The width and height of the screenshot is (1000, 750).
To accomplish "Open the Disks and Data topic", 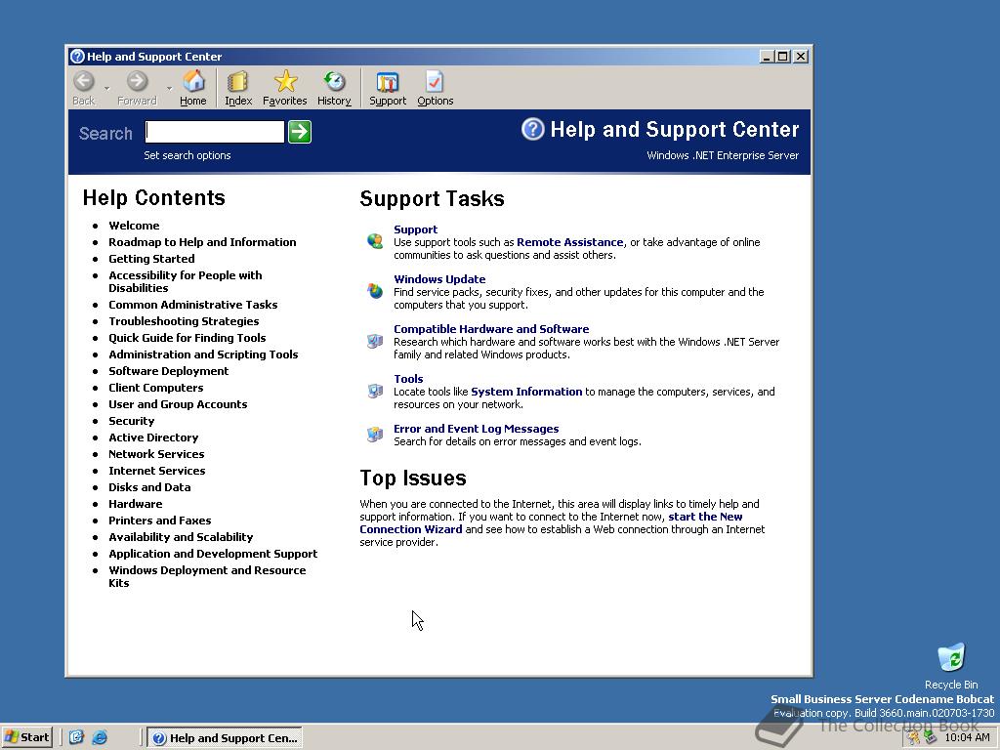I will (149, 486).
